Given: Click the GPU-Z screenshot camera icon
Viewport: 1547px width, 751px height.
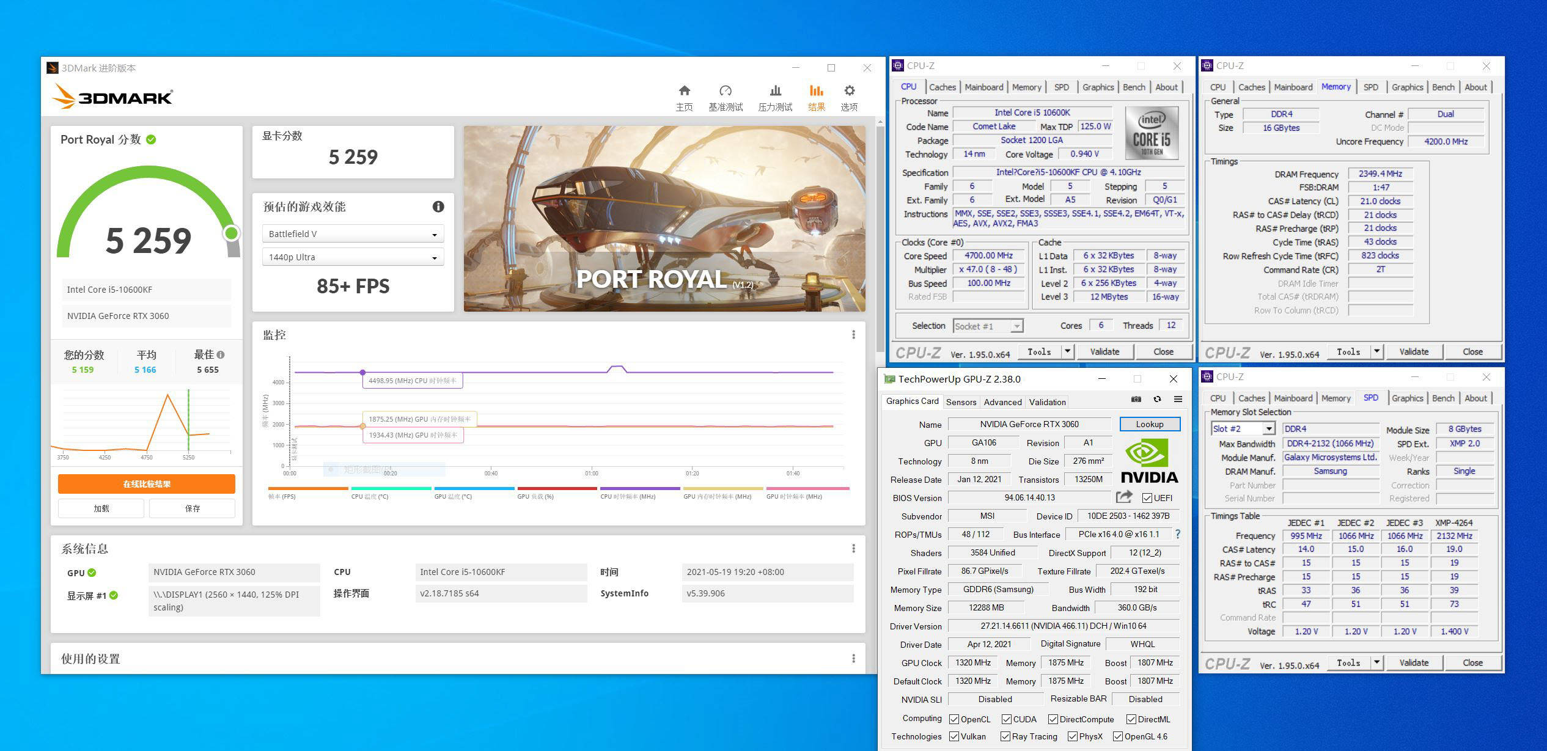Looking at the screenshot, I should tap(1136, 399).
